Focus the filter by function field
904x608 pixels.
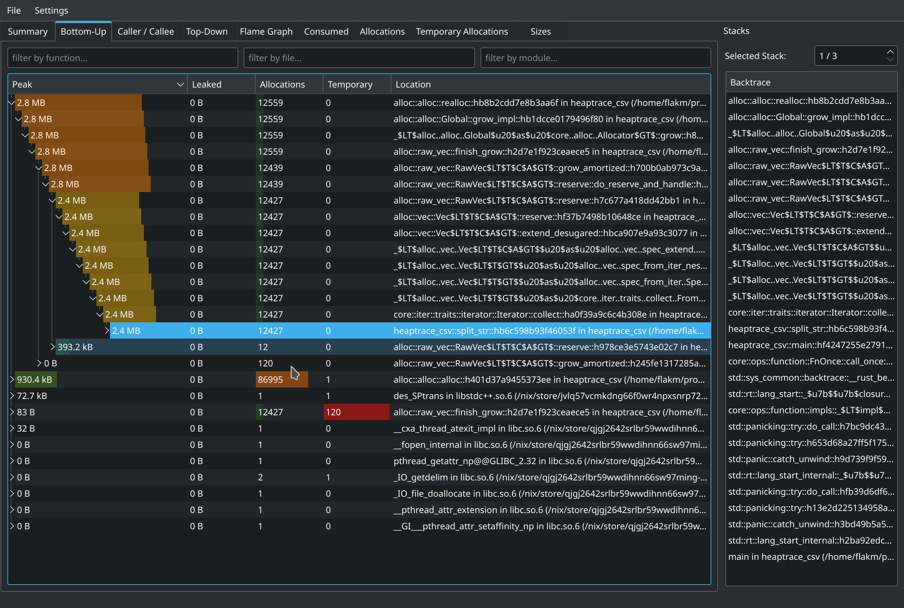(123, 58)
